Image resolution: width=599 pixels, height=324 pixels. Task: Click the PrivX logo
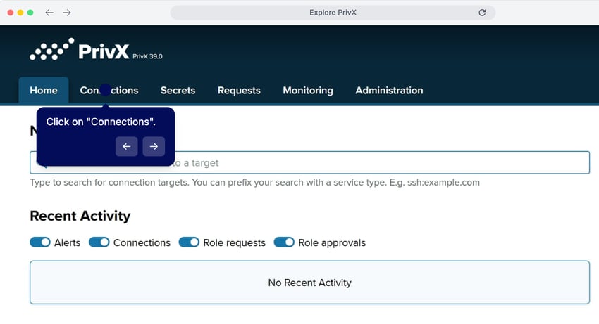(80, 50)
